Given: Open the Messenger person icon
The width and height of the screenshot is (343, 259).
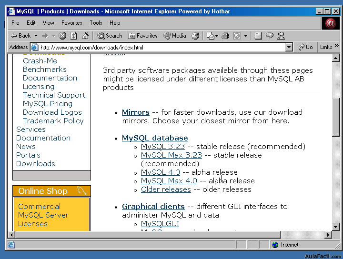Looking at the screenshot, I should [281, 36].
